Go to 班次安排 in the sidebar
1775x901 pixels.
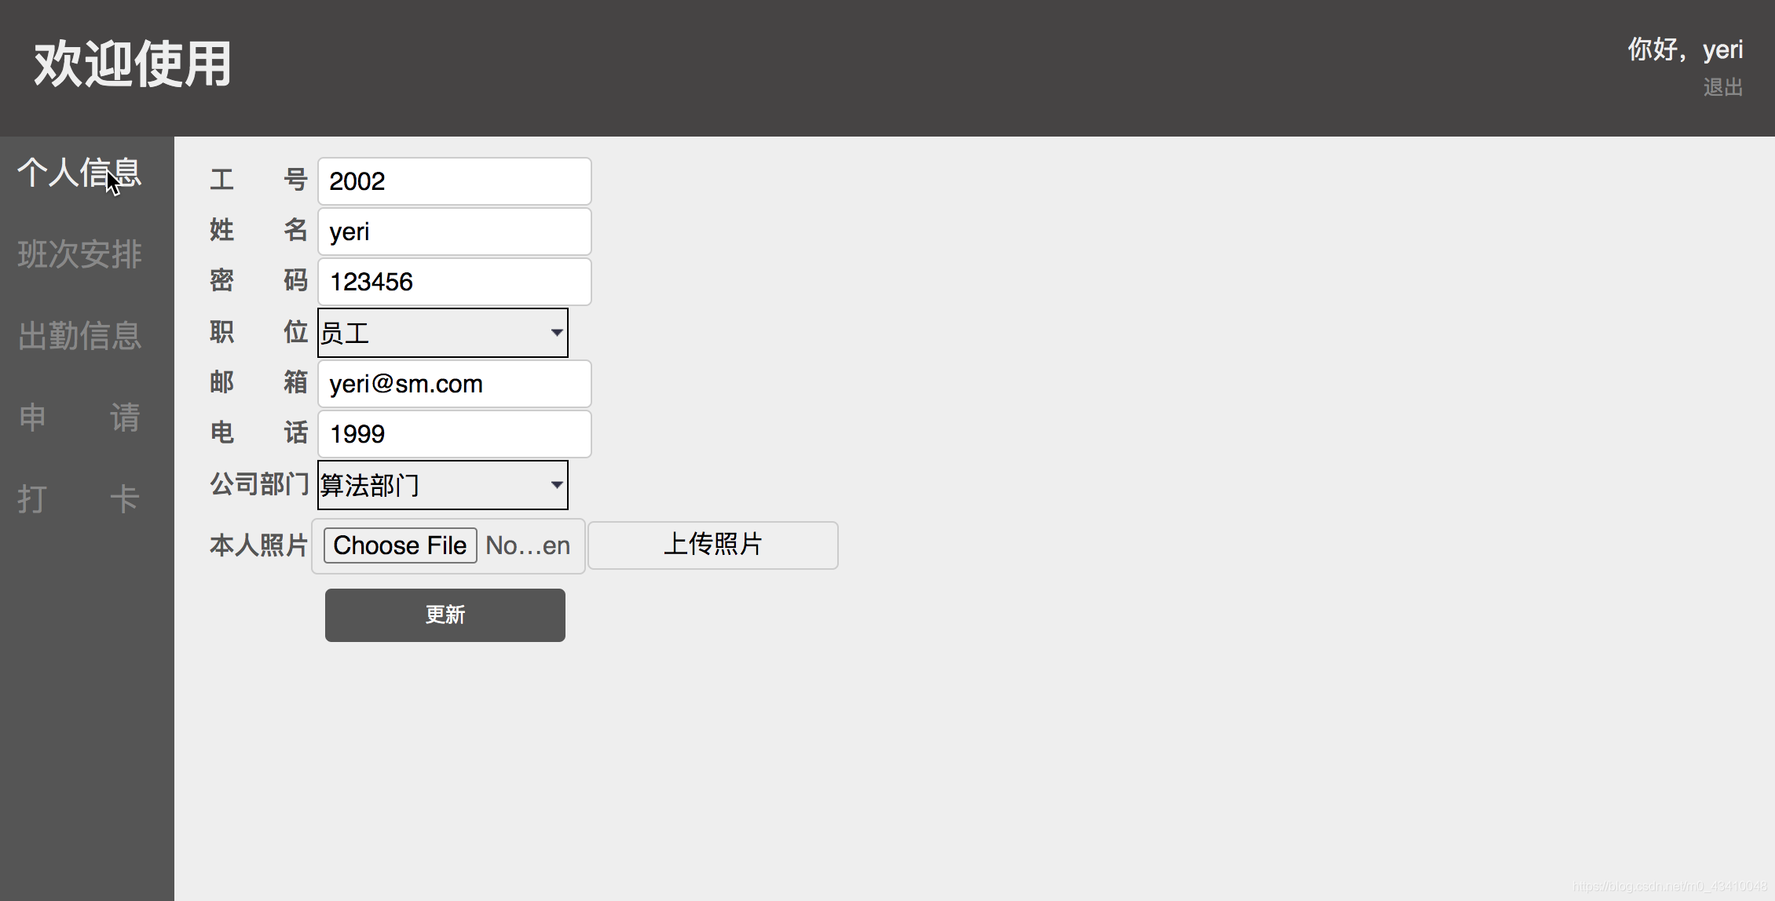79,254
